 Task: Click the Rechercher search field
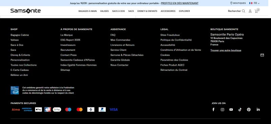[236, 11]
